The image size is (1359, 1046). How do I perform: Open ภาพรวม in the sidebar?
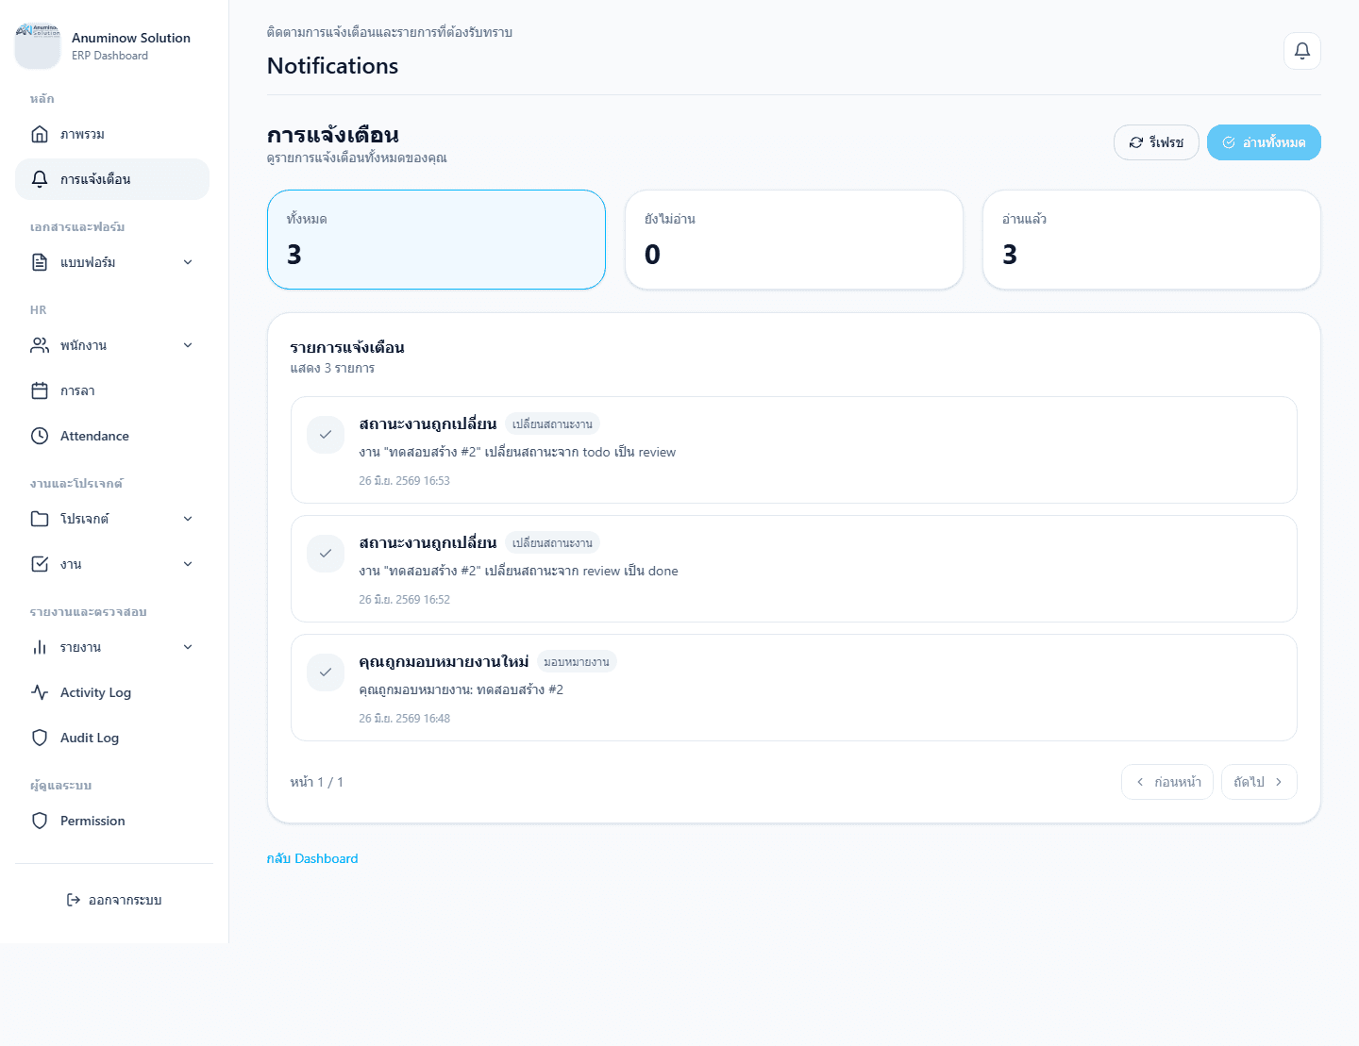coord(112,134)
